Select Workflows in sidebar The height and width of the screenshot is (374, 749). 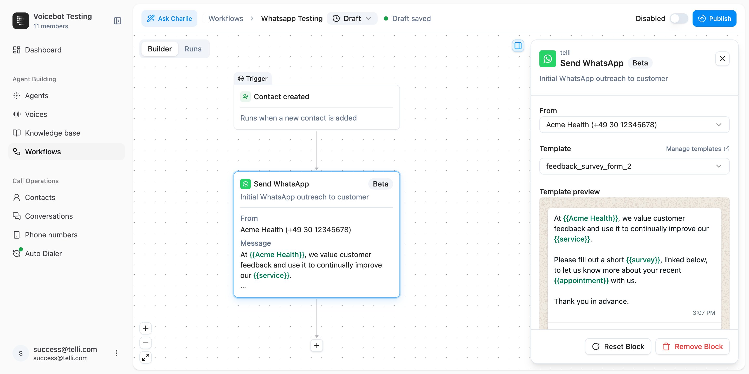click(66, 152)
